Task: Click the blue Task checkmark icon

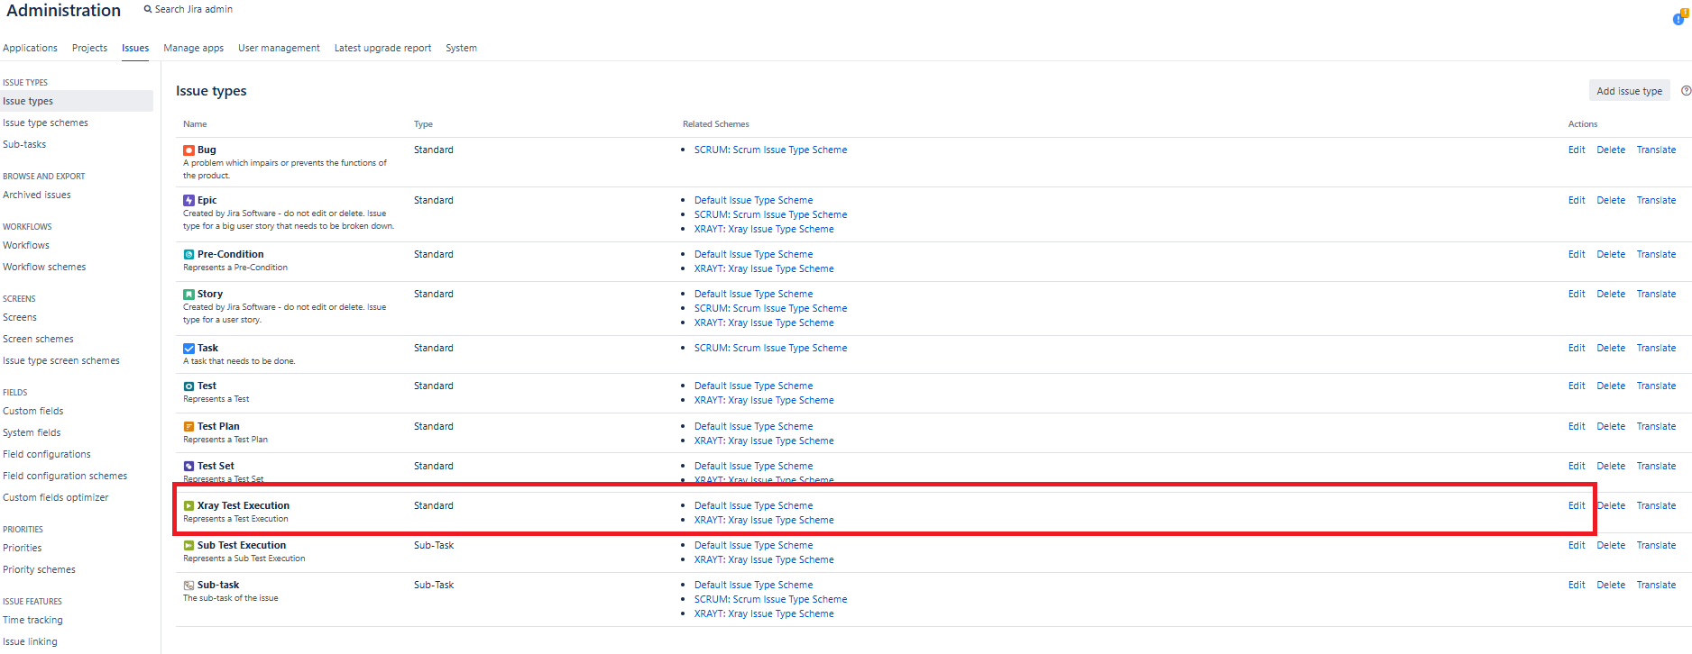Action: tap(189, 349)
